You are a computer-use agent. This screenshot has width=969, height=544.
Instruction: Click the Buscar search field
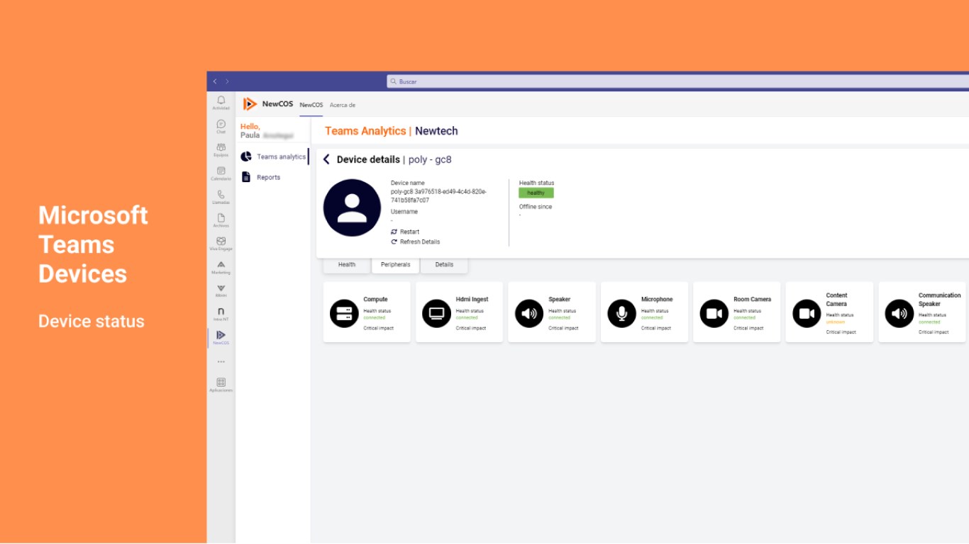pyautogui.click(x=677, y=81)
